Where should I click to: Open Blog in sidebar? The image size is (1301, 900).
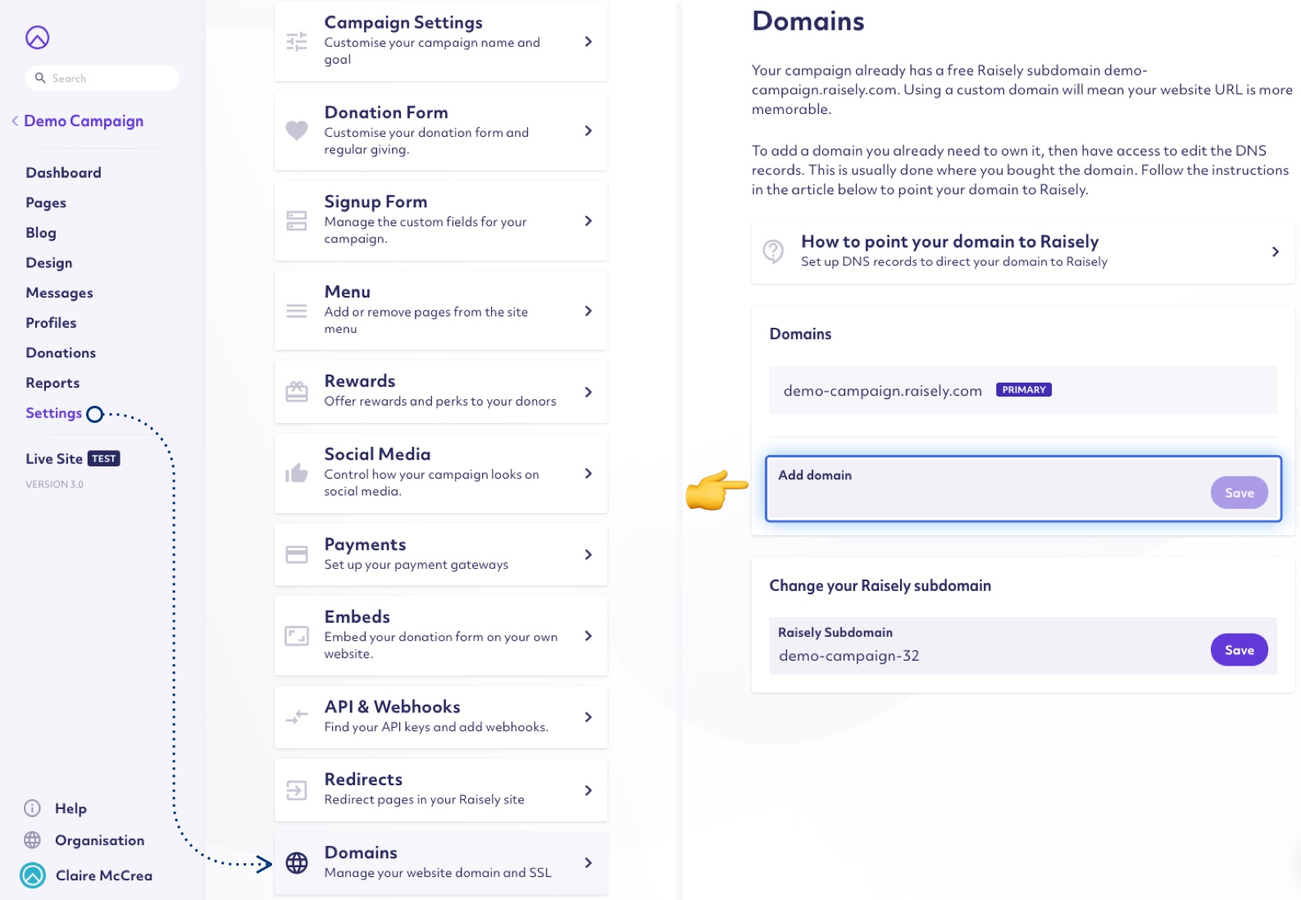41,233
